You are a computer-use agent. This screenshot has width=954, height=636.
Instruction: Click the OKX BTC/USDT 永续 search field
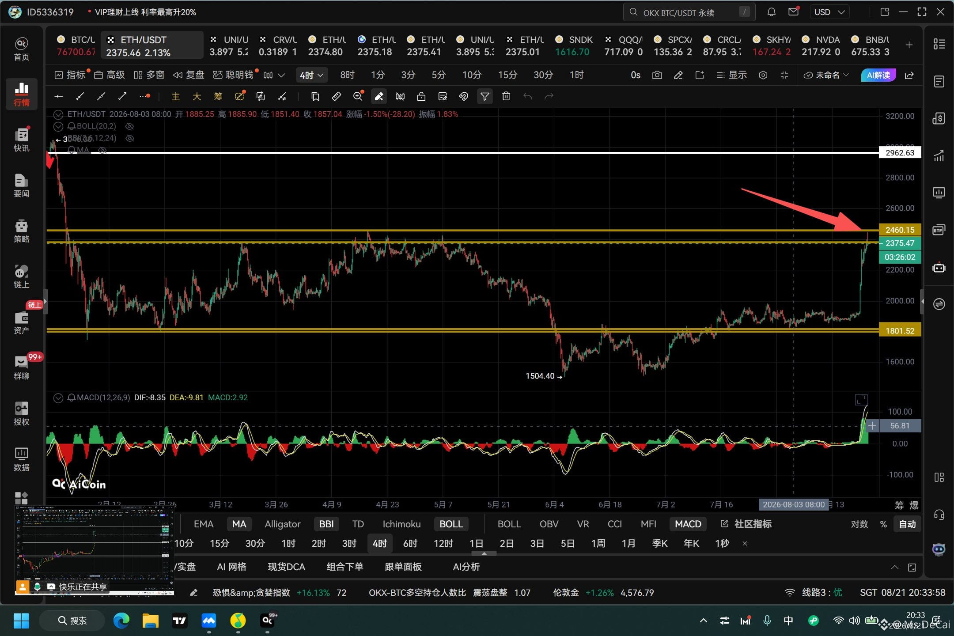click(689, 12)
